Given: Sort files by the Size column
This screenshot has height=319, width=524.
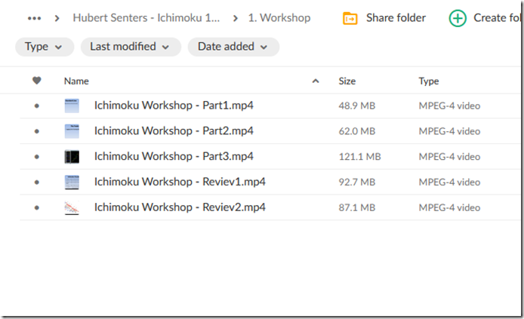Looking at the screenshot, I should [347, 81].
